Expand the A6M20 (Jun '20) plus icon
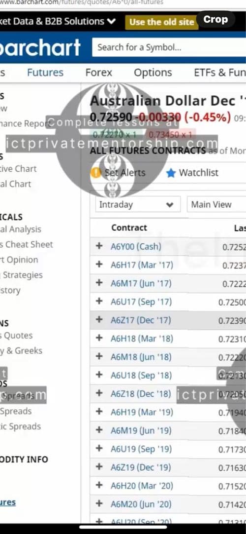Viewport: 246px width, 534px height. click(99, 503)
